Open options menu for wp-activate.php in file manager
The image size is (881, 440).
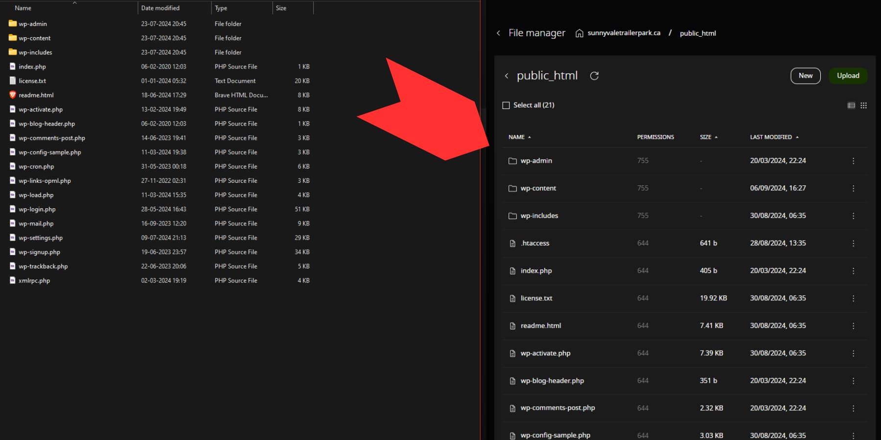[x=853, y=353]
